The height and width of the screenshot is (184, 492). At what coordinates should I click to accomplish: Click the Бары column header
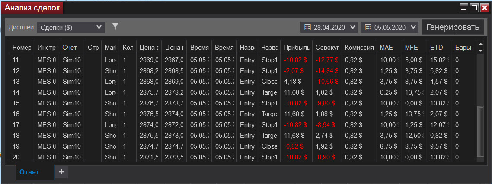coord(464,48)
